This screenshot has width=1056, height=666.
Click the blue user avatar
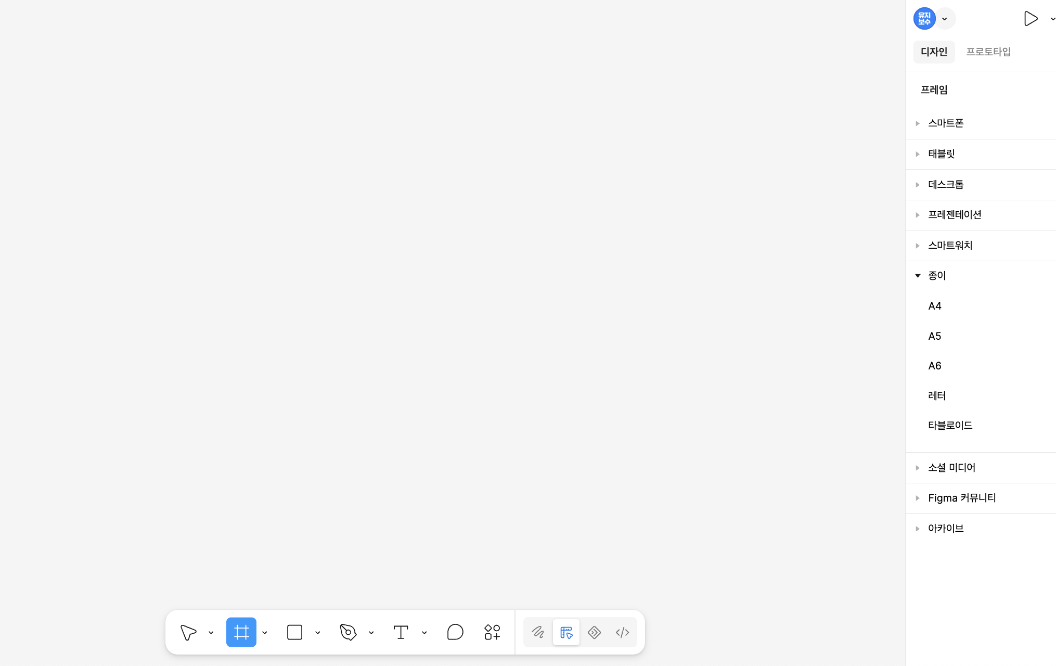924,19
